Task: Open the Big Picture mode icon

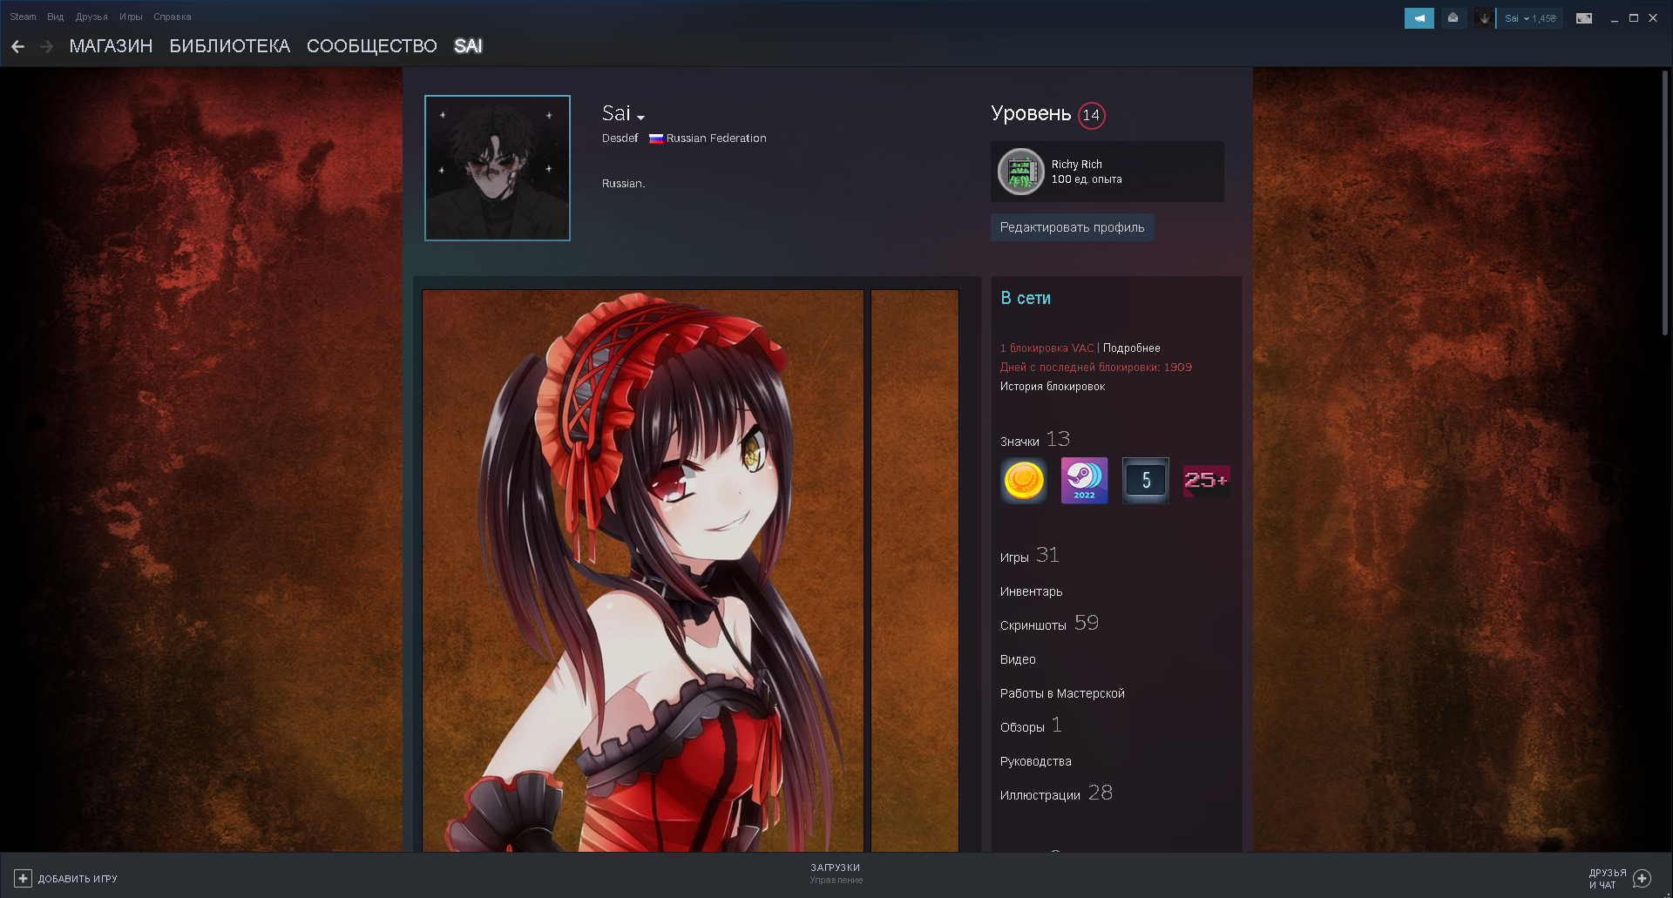Action: [1584, 18]
